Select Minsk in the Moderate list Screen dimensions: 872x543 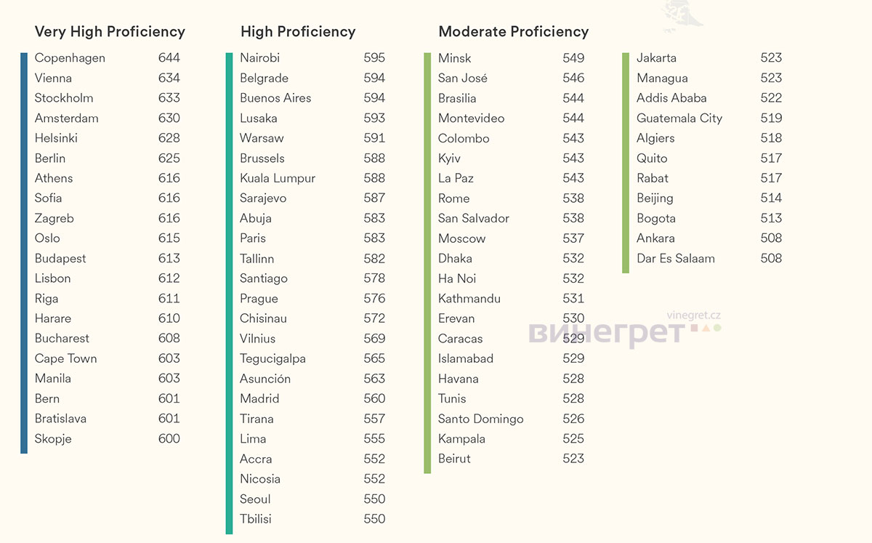pyautogui.click(x=455, y=58)
